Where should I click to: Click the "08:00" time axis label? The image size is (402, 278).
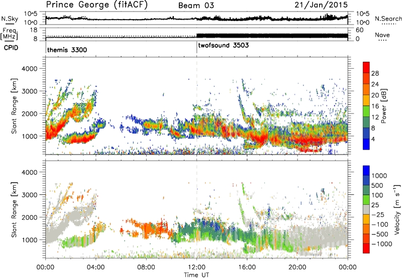click(x=146, y=267)
